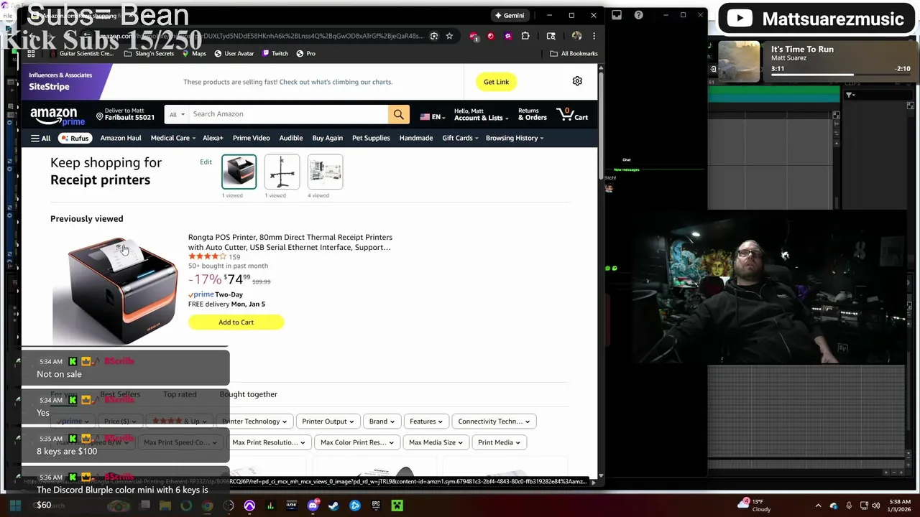The width and height of the screenshot is (920, 517).
Task: Open the Rongta POS Printer product title
Action: coord(290,242)
